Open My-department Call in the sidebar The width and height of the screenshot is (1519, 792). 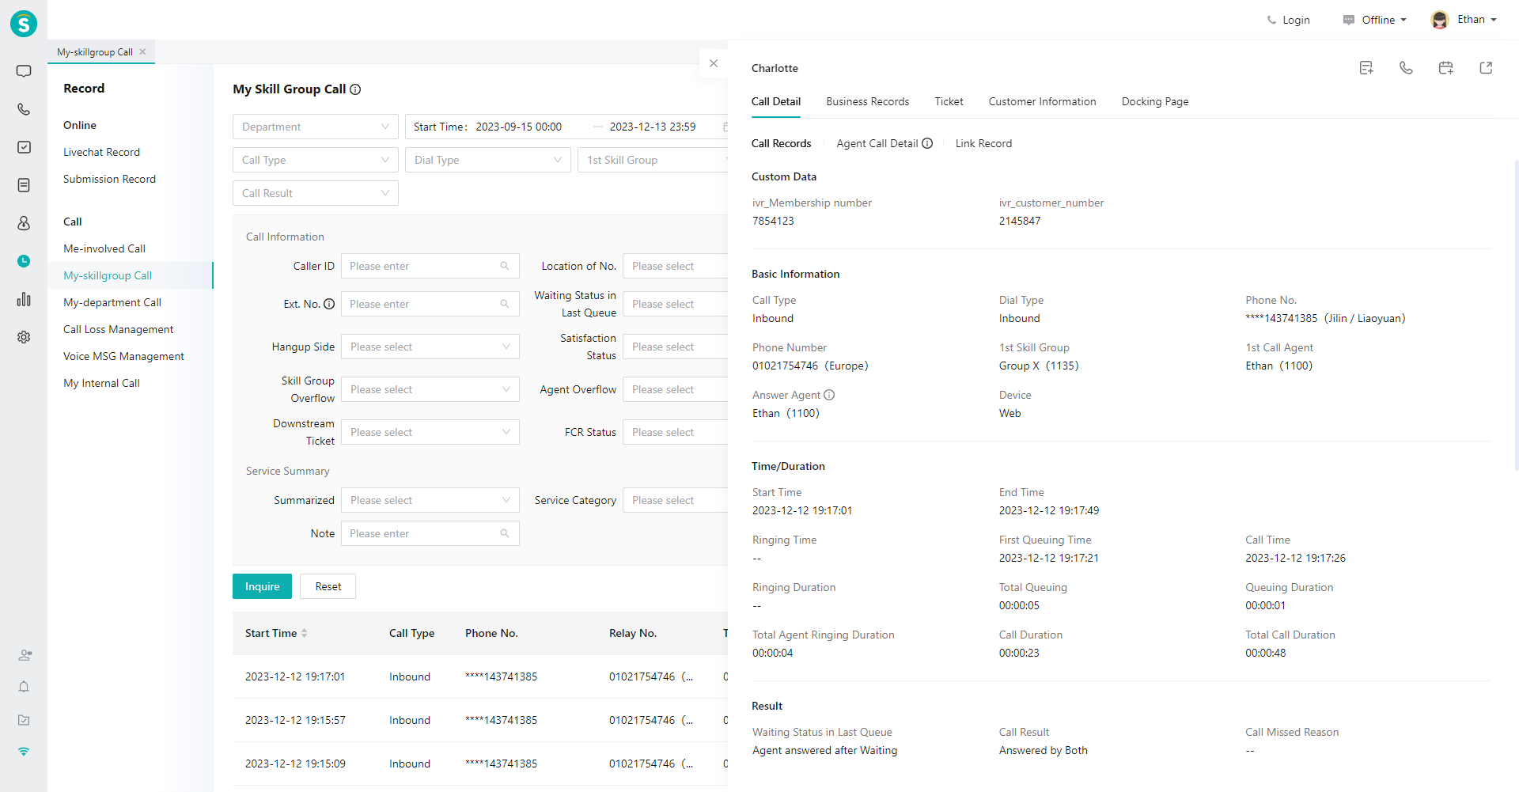pos(112,302)
